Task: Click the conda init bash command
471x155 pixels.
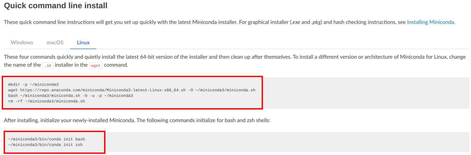Action: tap(47, 139)
